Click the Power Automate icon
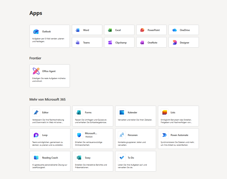This screenshot has width=227, height=179. pyautogui.click(x=165, y=135)
